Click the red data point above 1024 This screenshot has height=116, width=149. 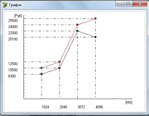(x=42, y=68)
